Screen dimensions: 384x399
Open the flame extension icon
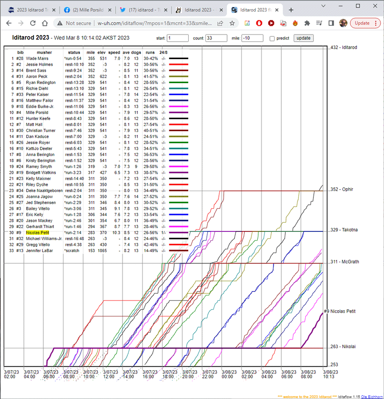pos(295,23)
